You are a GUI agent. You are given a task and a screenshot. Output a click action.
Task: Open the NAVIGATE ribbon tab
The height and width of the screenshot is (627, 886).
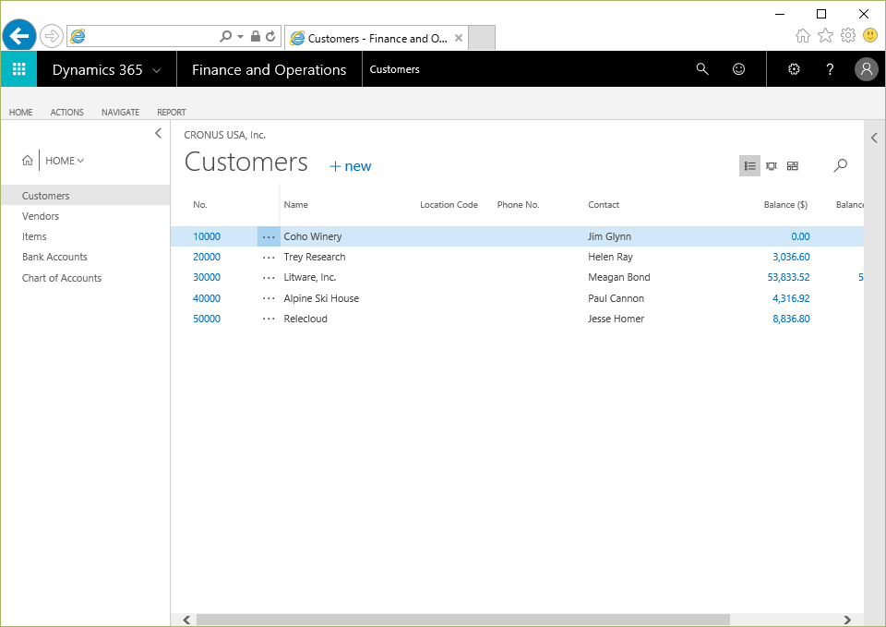(x=120, y=112)
